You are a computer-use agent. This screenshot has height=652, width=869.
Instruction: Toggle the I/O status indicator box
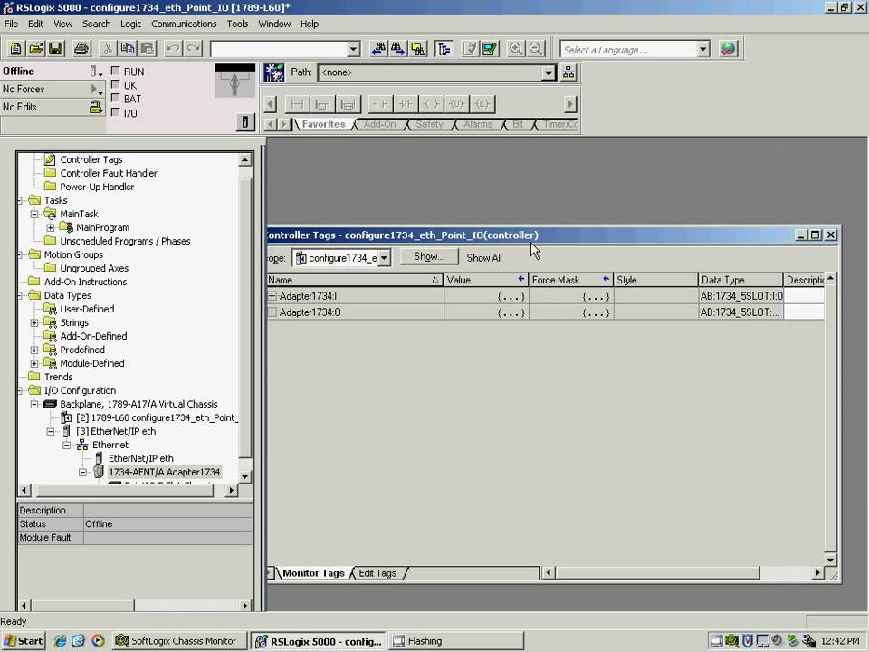(116, 112)
